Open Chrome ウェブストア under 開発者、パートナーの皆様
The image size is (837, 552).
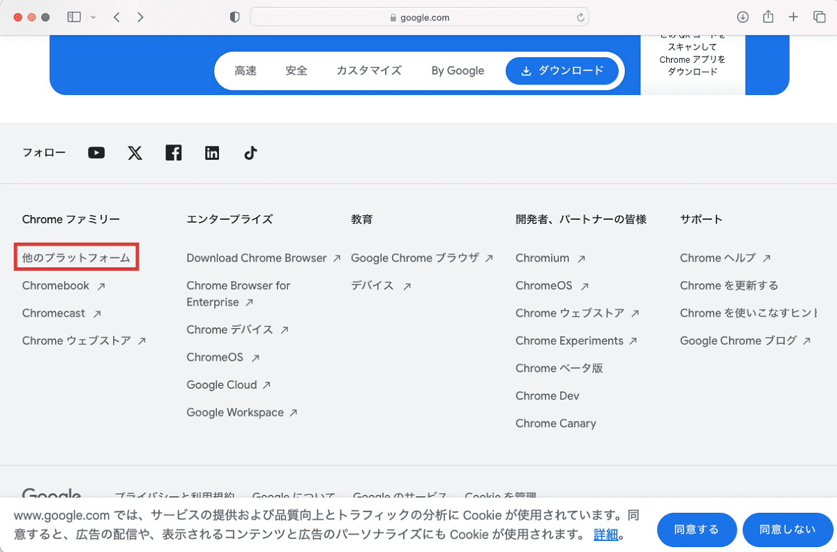[578, 313]
